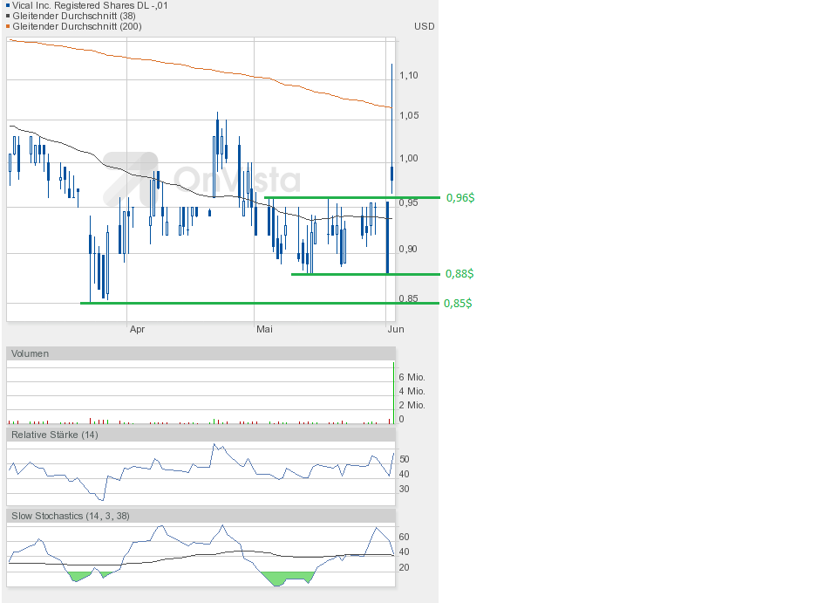This screenshot has height=603, width=837.
Task: Click the blue Vical Inc. legend marker
Action: point(9,5)
